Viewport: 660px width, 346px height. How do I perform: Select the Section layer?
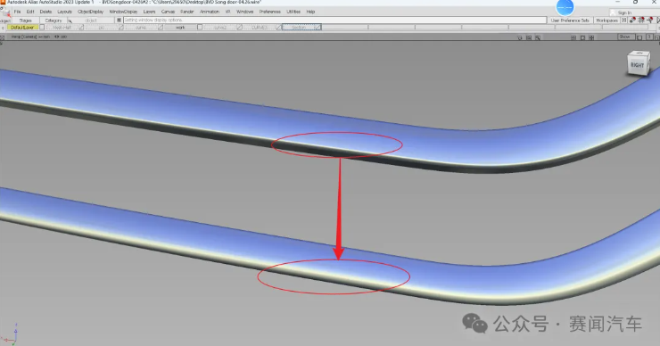[x=299, y=28]
